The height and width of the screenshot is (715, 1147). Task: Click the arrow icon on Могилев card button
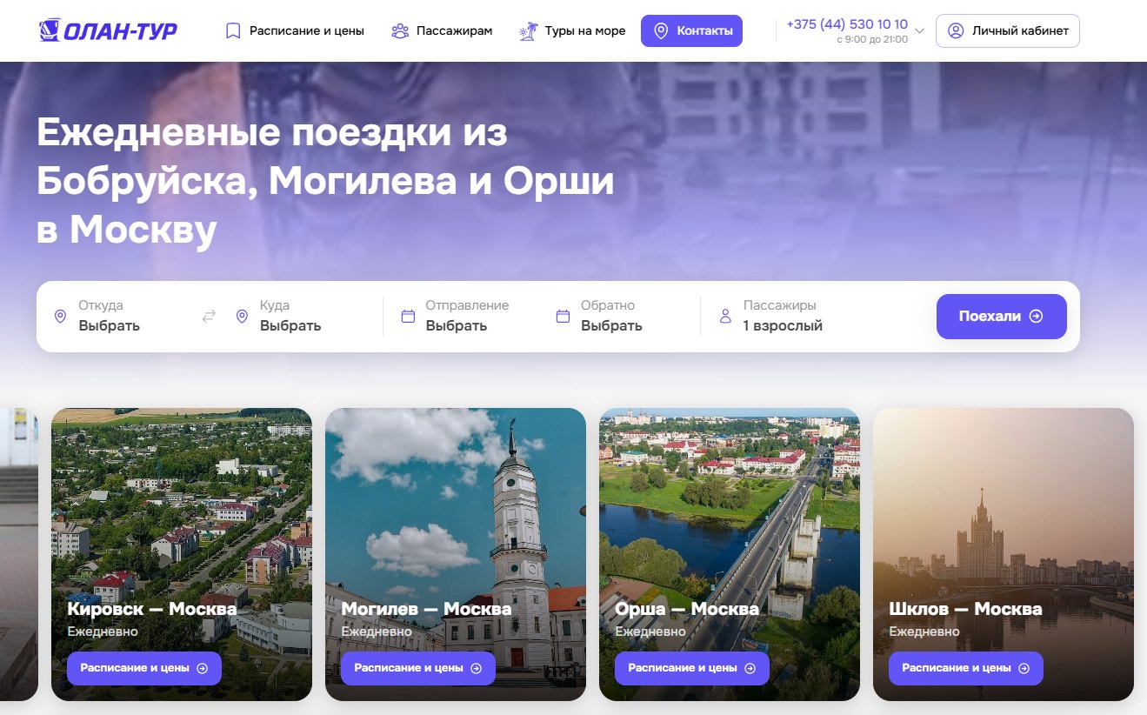477,668
